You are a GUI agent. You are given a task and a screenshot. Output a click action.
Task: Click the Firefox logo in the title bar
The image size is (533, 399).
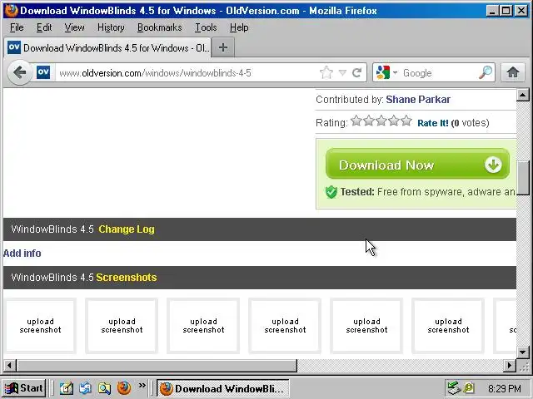11,11
